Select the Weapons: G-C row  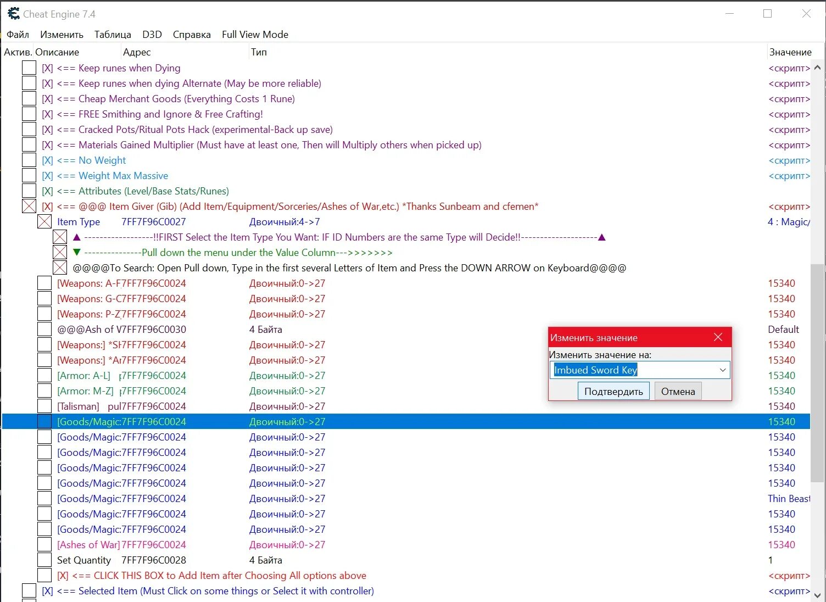coord(406,299)
